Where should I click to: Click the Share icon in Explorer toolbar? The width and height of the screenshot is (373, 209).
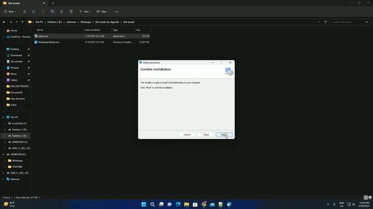(x=62, y=12)
